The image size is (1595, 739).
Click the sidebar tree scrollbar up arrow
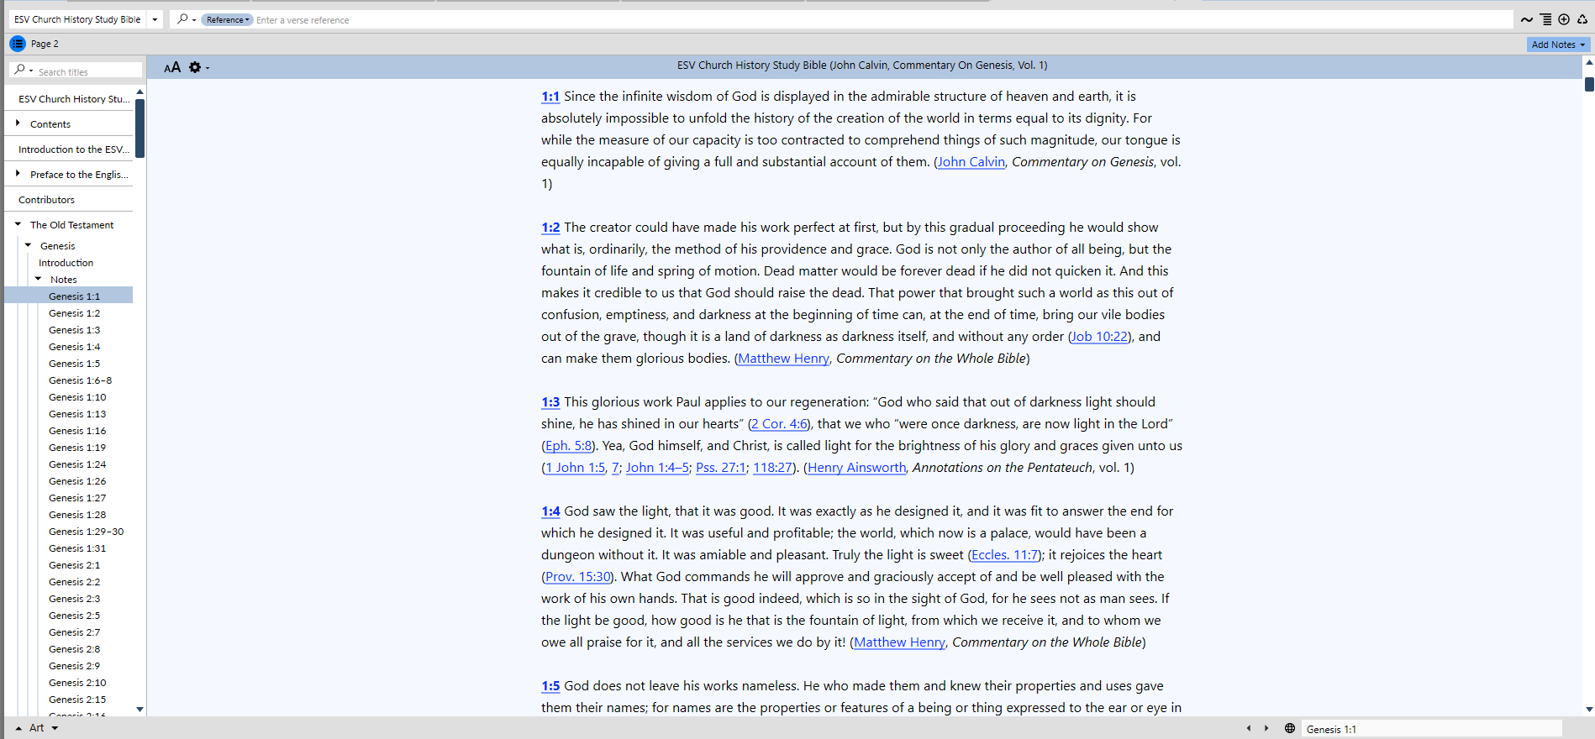pyautogui.click(x=139, y=92)
